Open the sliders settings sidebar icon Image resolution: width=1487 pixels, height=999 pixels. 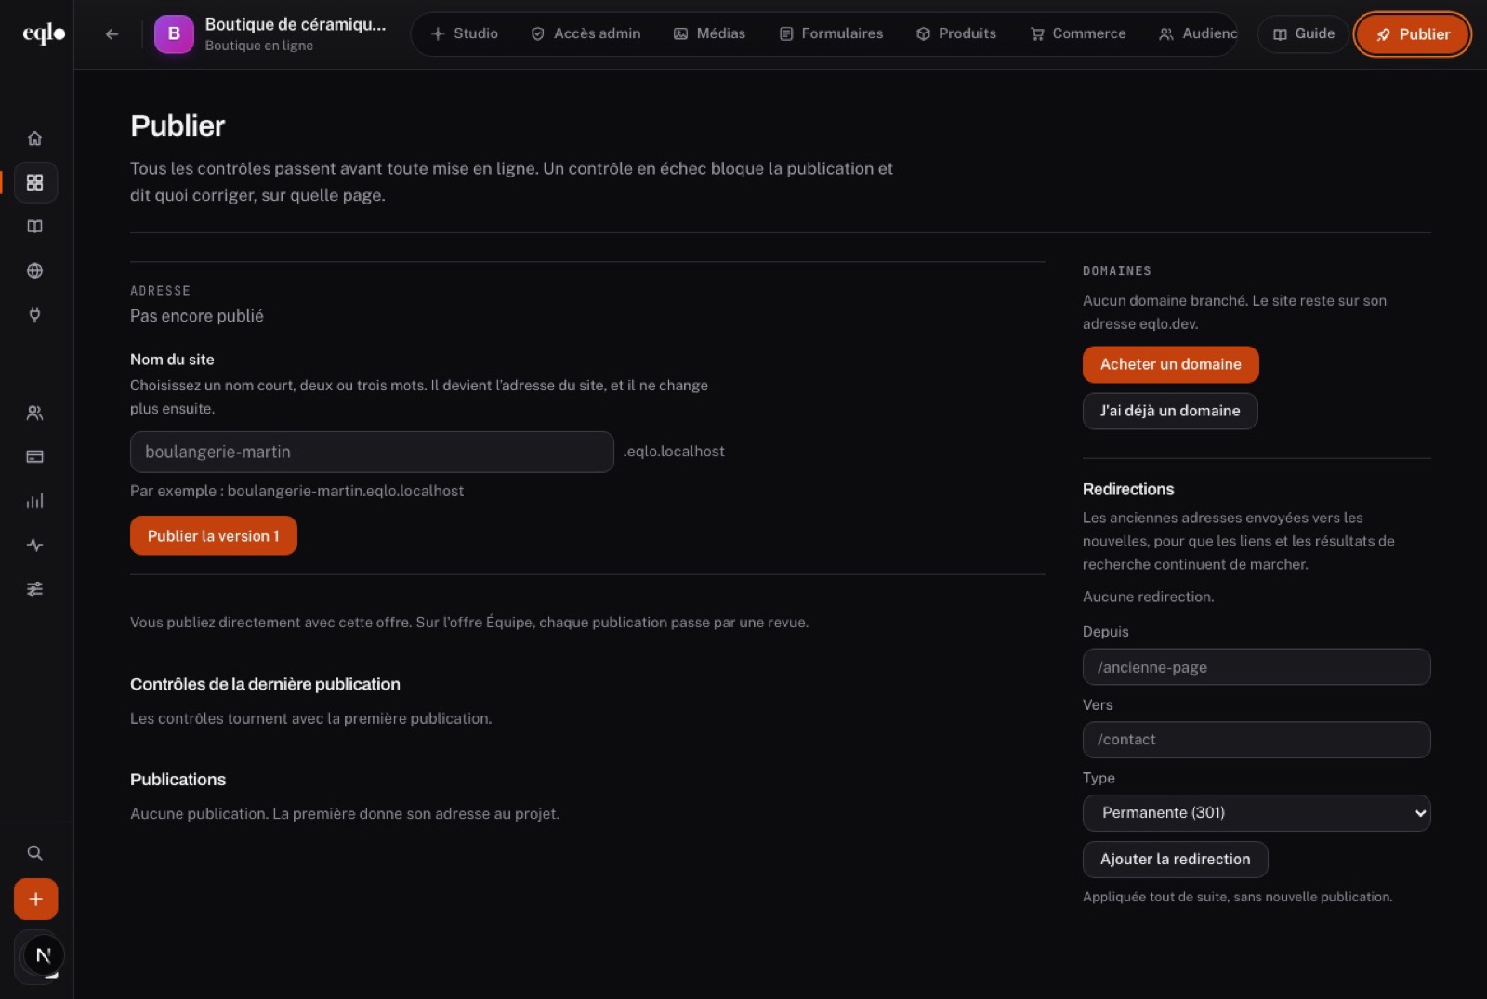pos(35,588)
